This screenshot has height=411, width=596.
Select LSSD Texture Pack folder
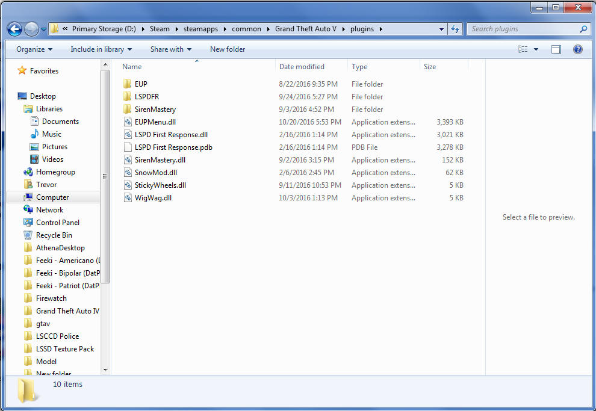(64, 348)
